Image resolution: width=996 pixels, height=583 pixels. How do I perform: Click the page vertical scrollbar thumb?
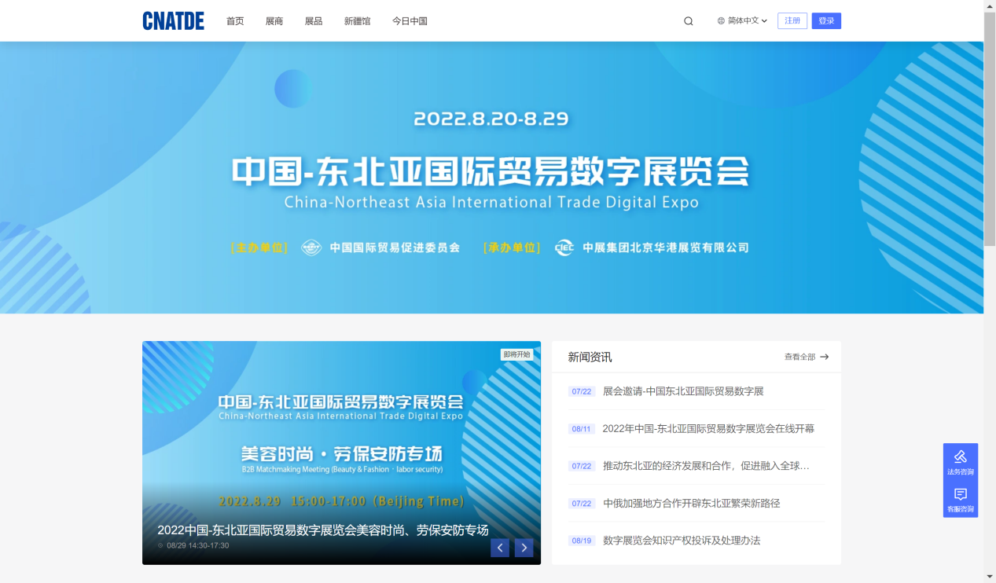pos(990,130)
